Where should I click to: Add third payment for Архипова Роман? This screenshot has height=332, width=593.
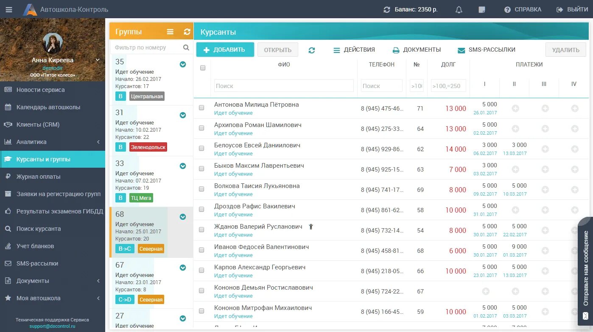545,129
